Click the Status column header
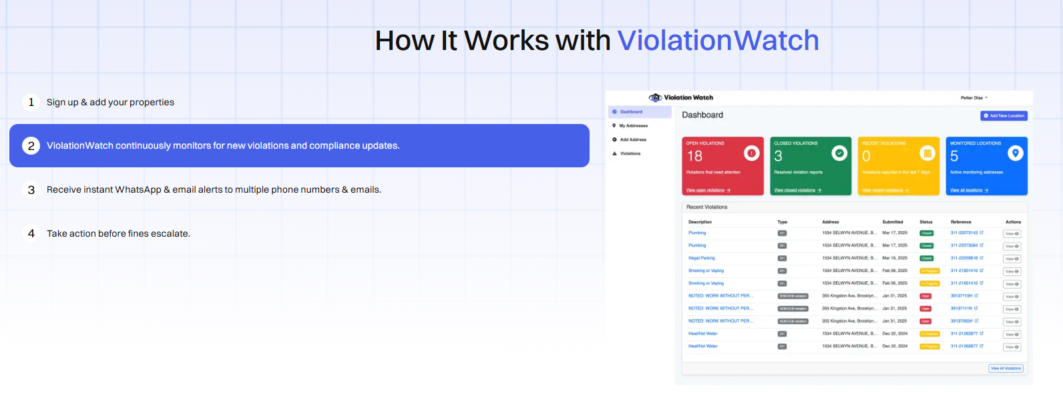The image size is (1063, 400). pos(926,222)
